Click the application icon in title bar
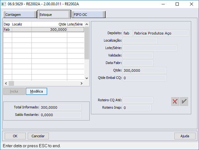Image resolution: width=199 pixels, height=150 pixels. click(3, 4)
